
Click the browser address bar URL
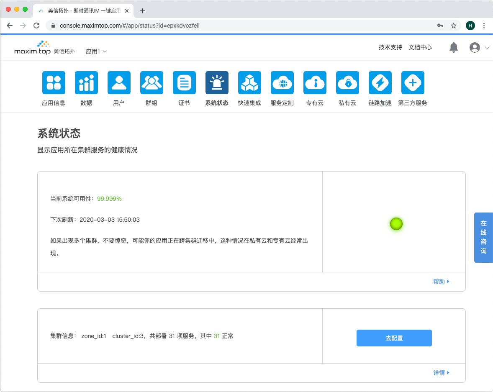pyautogui.click(x=130, y=26)
